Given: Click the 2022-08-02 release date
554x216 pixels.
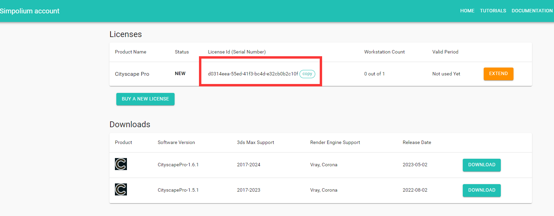Looking at the screenshot, I should (415, 190).
